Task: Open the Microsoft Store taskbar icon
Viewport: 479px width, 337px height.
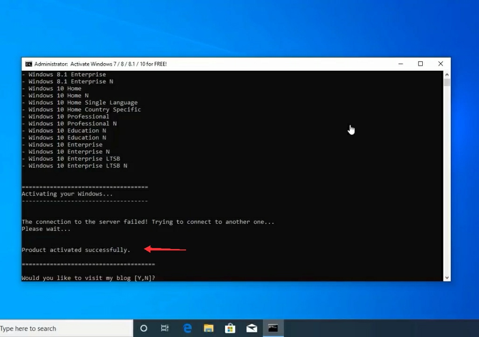Action: [230, 328]
